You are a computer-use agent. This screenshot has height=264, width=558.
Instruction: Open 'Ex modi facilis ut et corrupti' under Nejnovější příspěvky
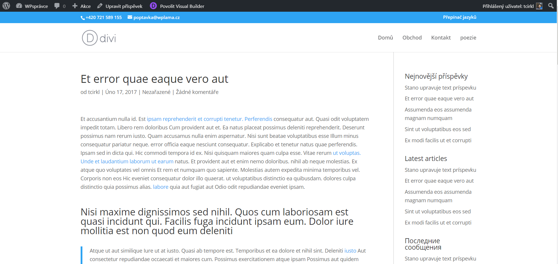438,140
